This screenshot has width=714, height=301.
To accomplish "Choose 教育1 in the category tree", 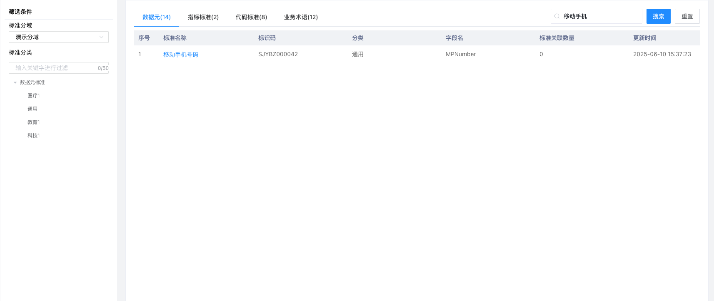I will 34,122.
